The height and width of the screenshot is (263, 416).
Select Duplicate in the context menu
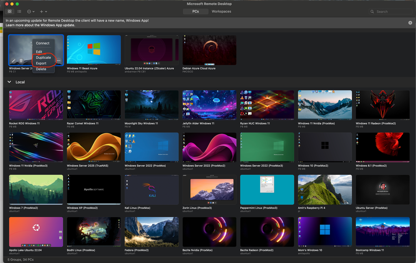(43, 57)
